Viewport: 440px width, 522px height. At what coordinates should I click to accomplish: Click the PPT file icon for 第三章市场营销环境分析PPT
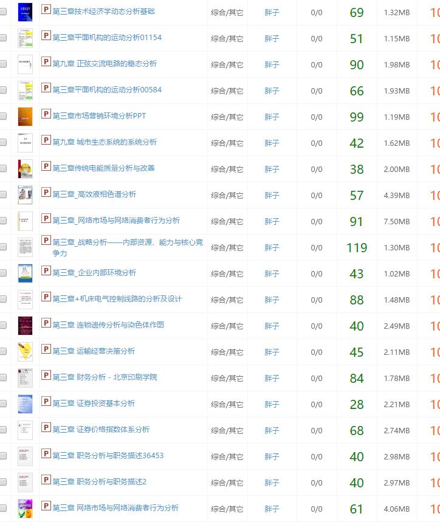pos(46,114)
